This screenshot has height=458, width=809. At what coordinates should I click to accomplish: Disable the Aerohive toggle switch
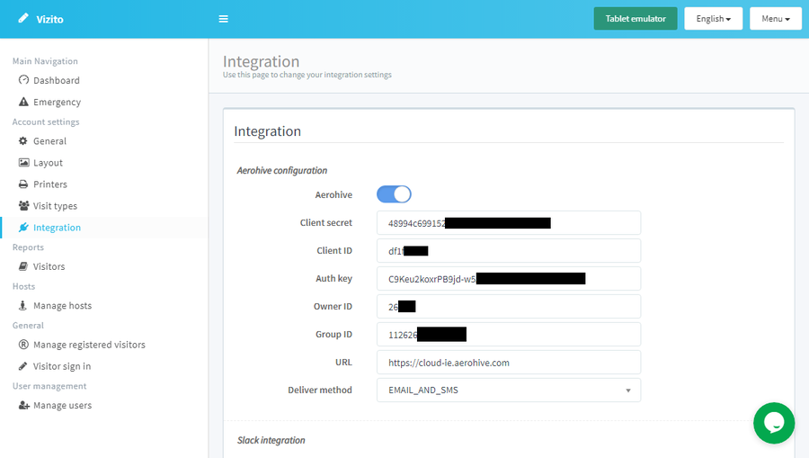tap(394, 194)
